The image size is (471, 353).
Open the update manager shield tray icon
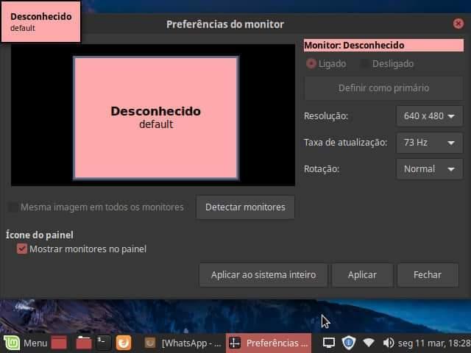pos(348,343)
